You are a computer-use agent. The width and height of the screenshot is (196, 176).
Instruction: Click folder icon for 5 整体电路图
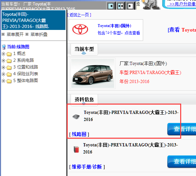(x=9, y=81)
